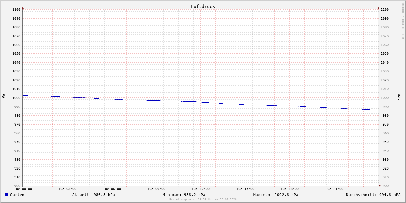406x203 pixels.
Task: Click the red arrow atop the left axis
Action: [23, 7]
